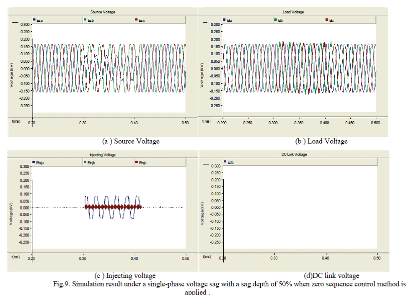Screen dimensions: 406x295
Task: Click the blue Einja legend marker
Action: click(34, 162)
